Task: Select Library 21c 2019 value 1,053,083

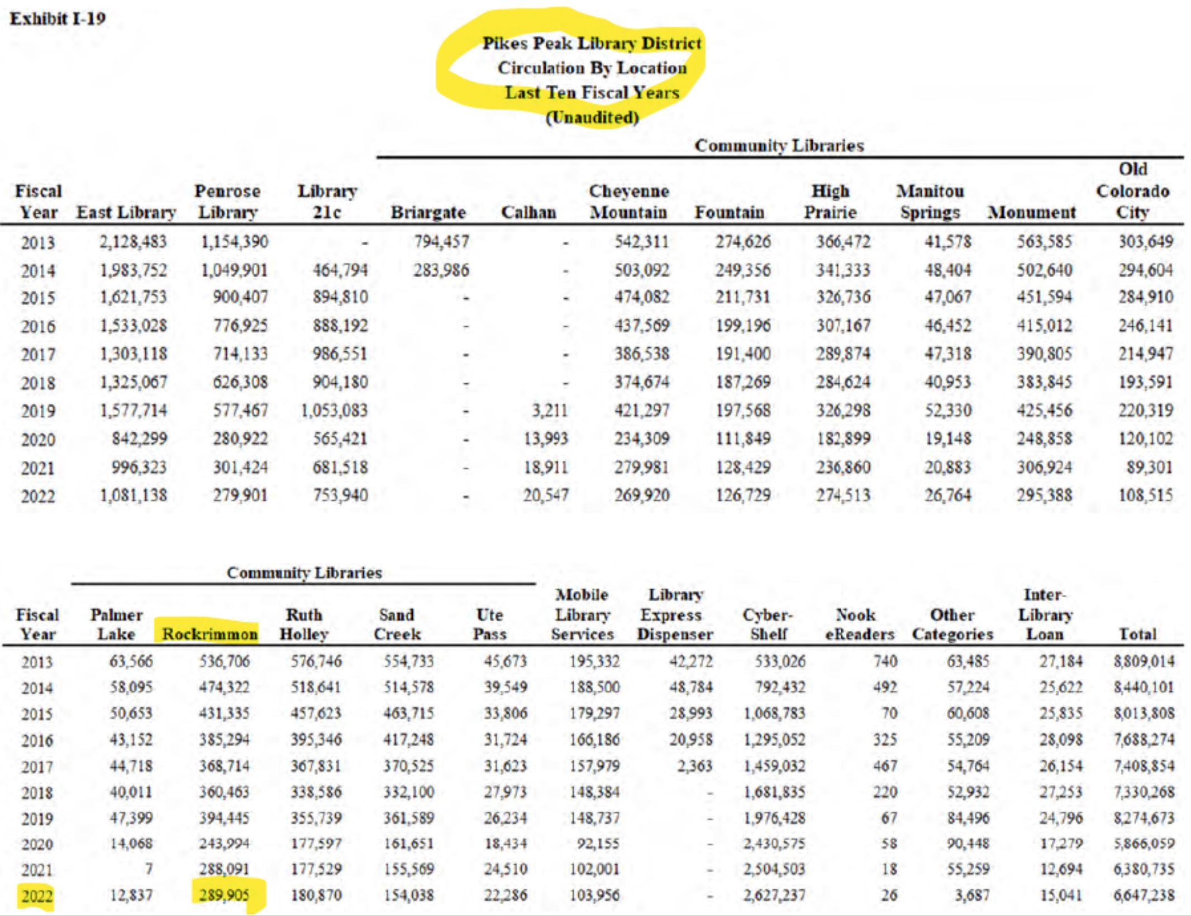Action: pyautogui.click(x=334, y=411)
